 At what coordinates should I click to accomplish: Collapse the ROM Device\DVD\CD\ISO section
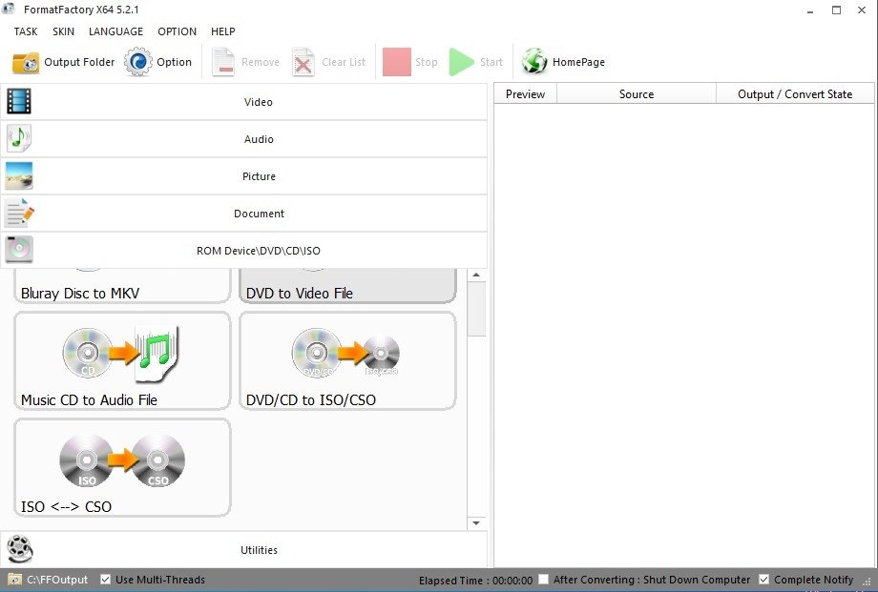click(244, 250)
